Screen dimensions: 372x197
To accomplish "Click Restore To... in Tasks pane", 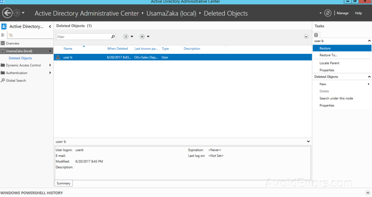I will coord(328,55).
